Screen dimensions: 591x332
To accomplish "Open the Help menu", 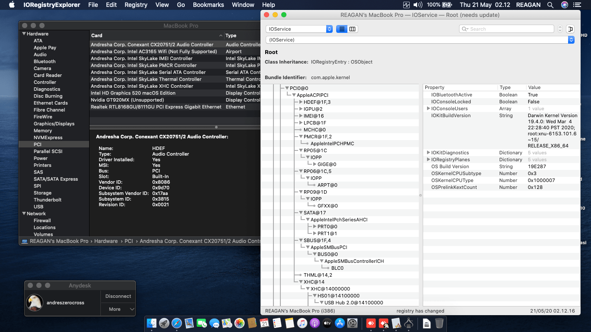I will [268, 5].
